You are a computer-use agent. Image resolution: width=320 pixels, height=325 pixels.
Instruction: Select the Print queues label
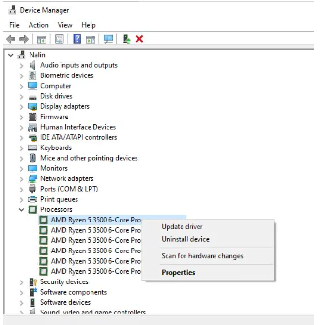click(59, 199)
